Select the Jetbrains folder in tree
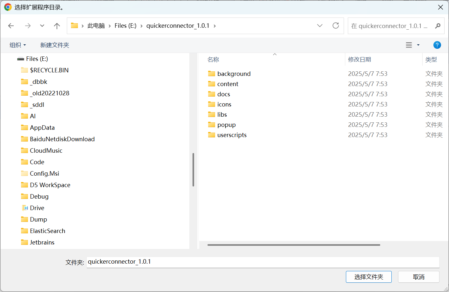 pos(42,242)
